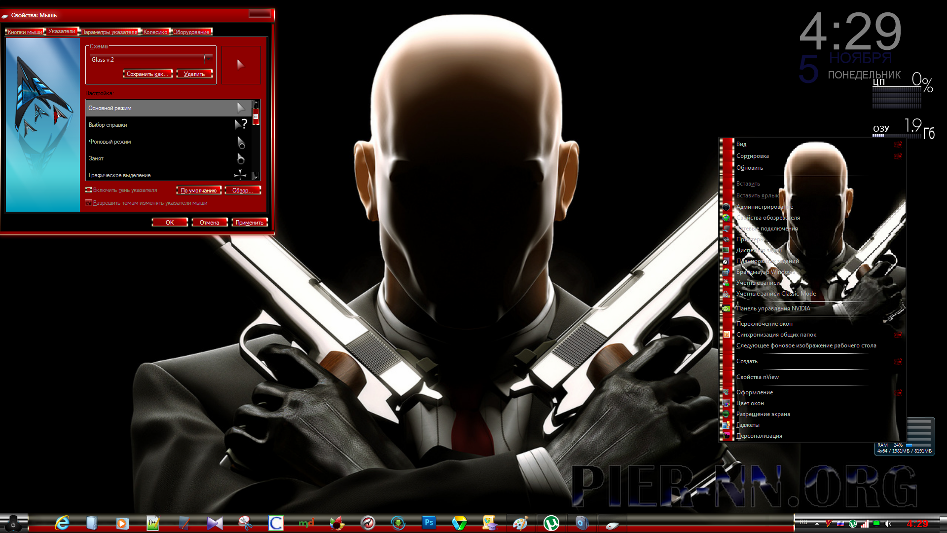Click the Отмена button

[210, 223]
